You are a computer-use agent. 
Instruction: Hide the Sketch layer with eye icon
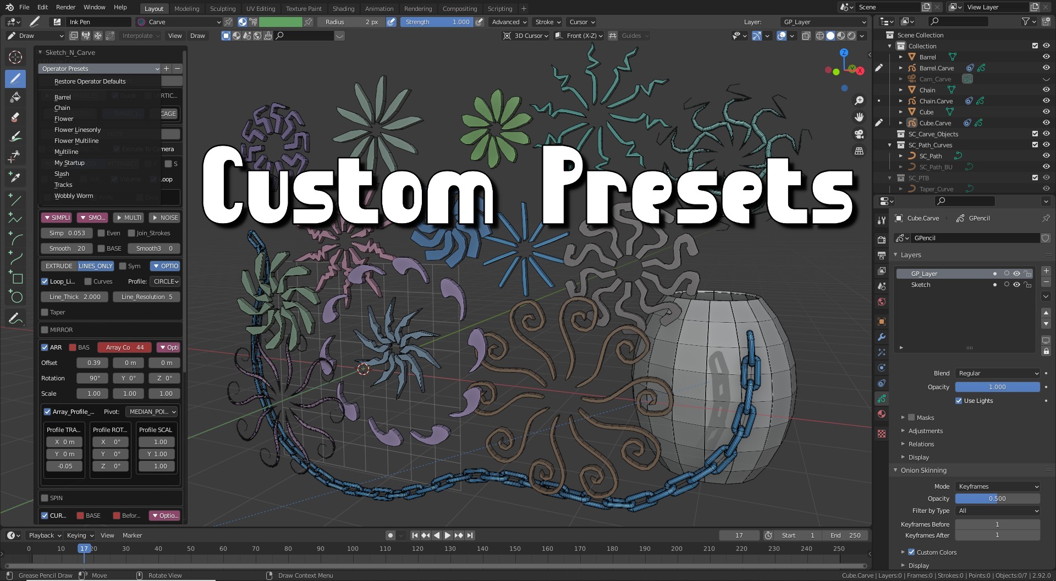(x=1017, y=285)
